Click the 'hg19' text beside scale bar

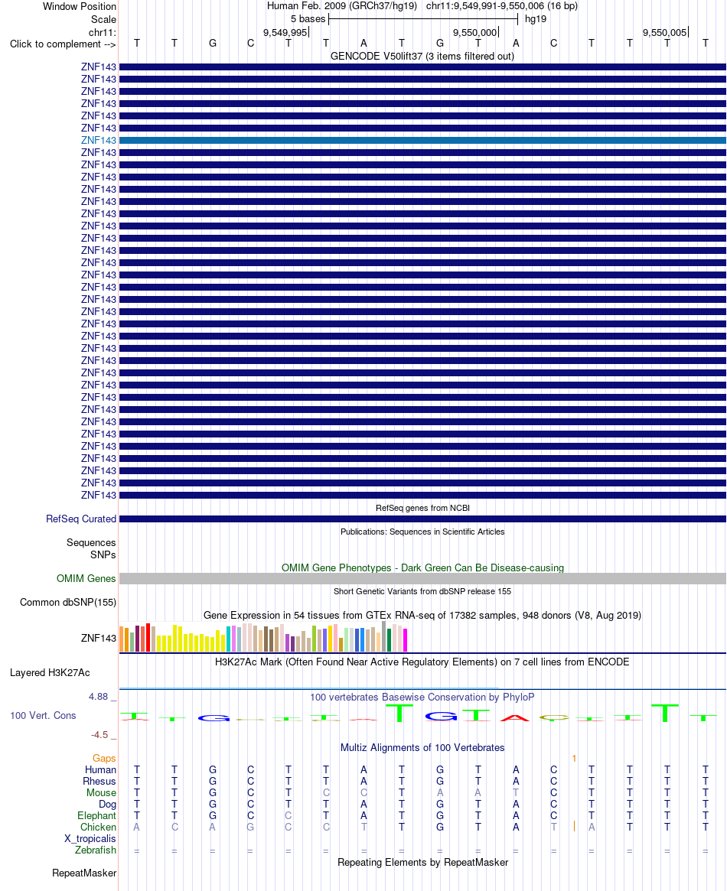[x=536, y=19]
